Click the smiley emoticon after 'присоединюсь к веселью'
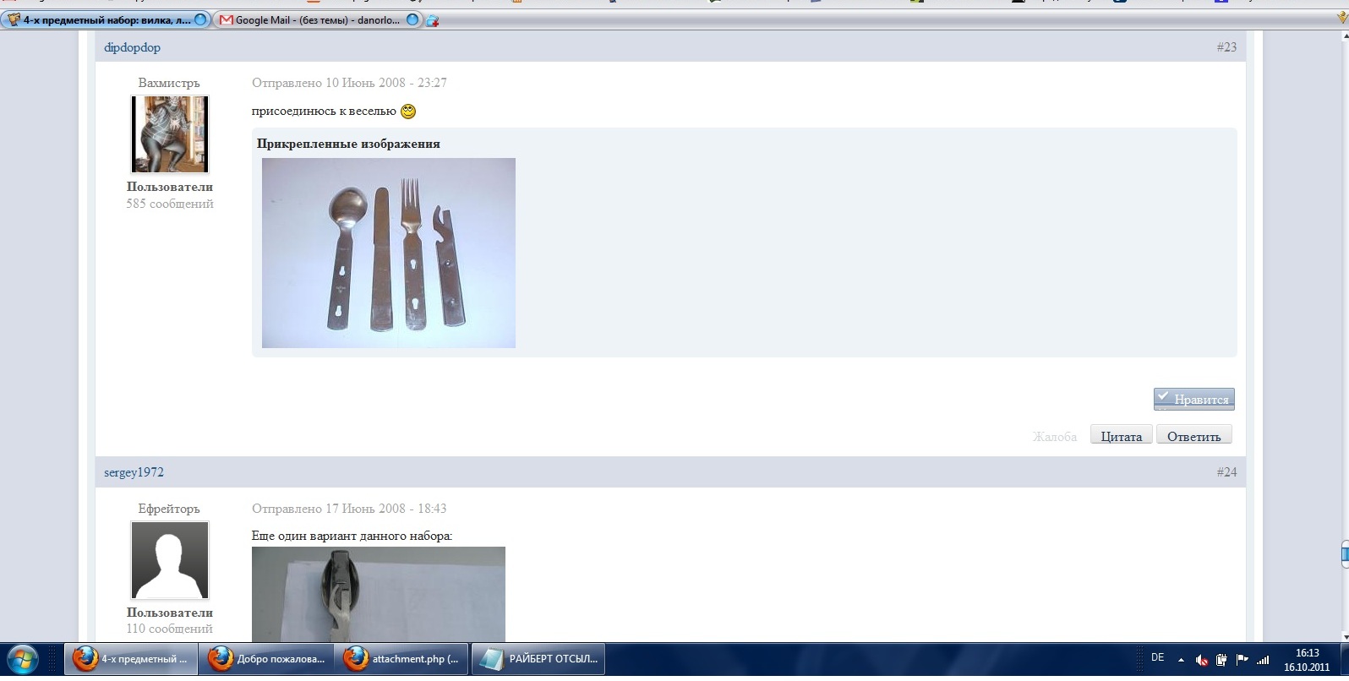 pyautogui.click(x=408, y=112)
